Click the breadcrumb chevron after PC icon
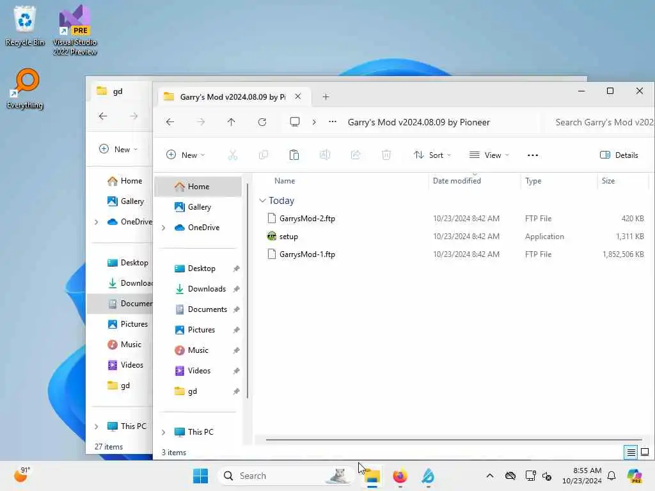 tap(314, 122)
